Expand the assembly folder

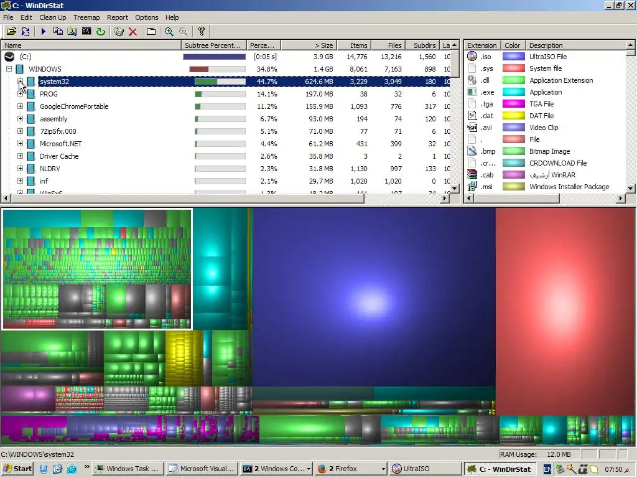(x=20, y=119)
